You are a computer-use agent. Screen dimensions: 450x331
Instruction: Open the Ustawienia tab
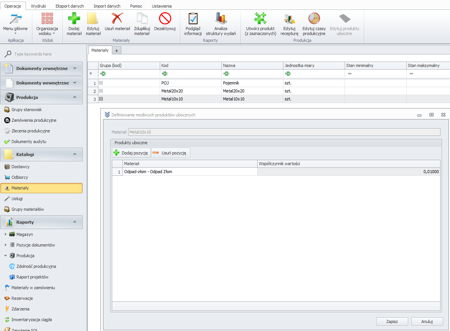point(162,6)
